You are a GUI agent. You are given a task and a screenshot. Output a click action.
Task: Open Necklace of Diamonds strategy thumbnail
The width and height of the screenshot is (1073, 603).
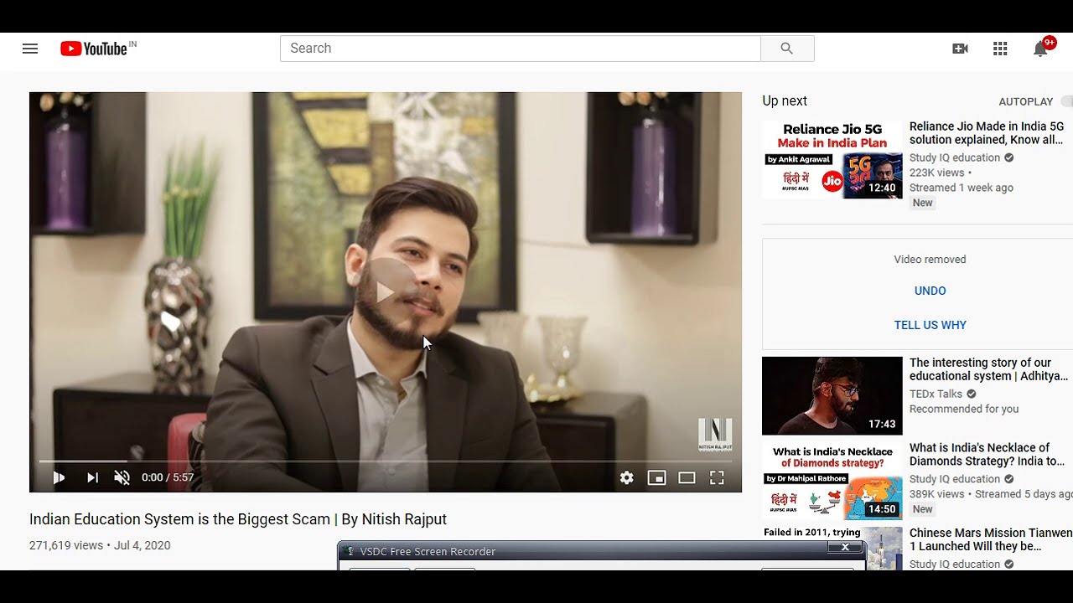tap(832, 481)
